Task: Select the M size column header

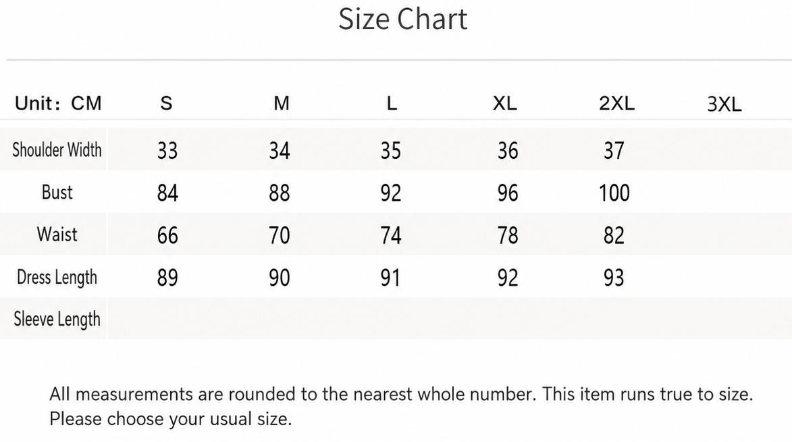Action: pos(282,103)
